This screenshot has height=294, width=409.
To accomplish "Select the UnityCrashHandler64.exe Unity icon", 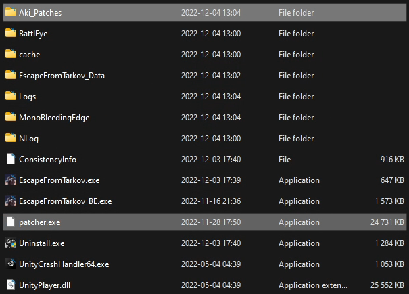I will click(x=11, y=264).
